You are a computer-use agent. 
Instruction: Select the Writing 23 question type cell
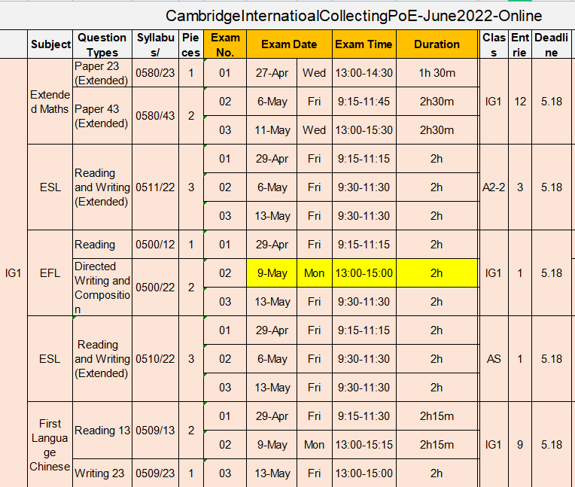click(x=102, y=473)
